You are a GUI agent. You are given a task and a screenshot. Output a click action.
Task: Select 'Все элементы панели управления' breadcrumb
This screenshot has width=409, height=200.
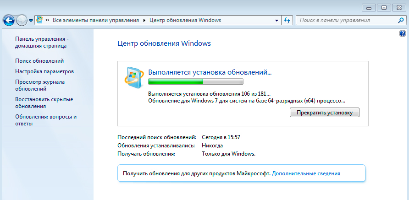[x=96, y=20]
